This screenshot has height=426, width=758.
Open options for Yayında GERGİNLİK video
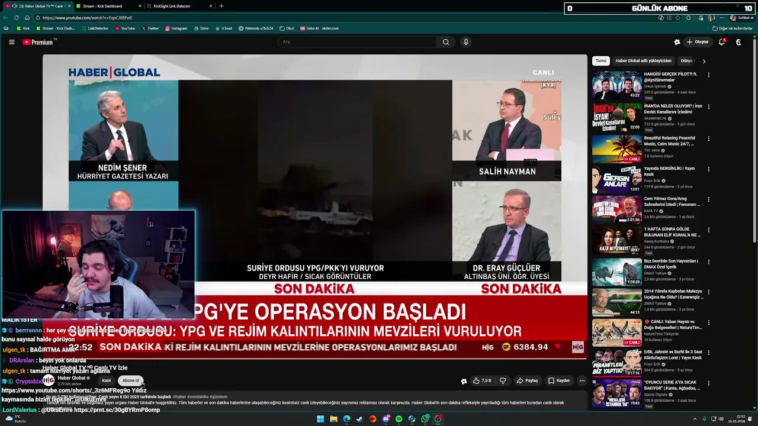tap(708, 169)
